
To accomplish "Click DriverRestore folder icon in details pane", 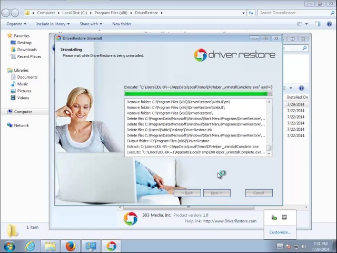I will (x=12, y=231).
